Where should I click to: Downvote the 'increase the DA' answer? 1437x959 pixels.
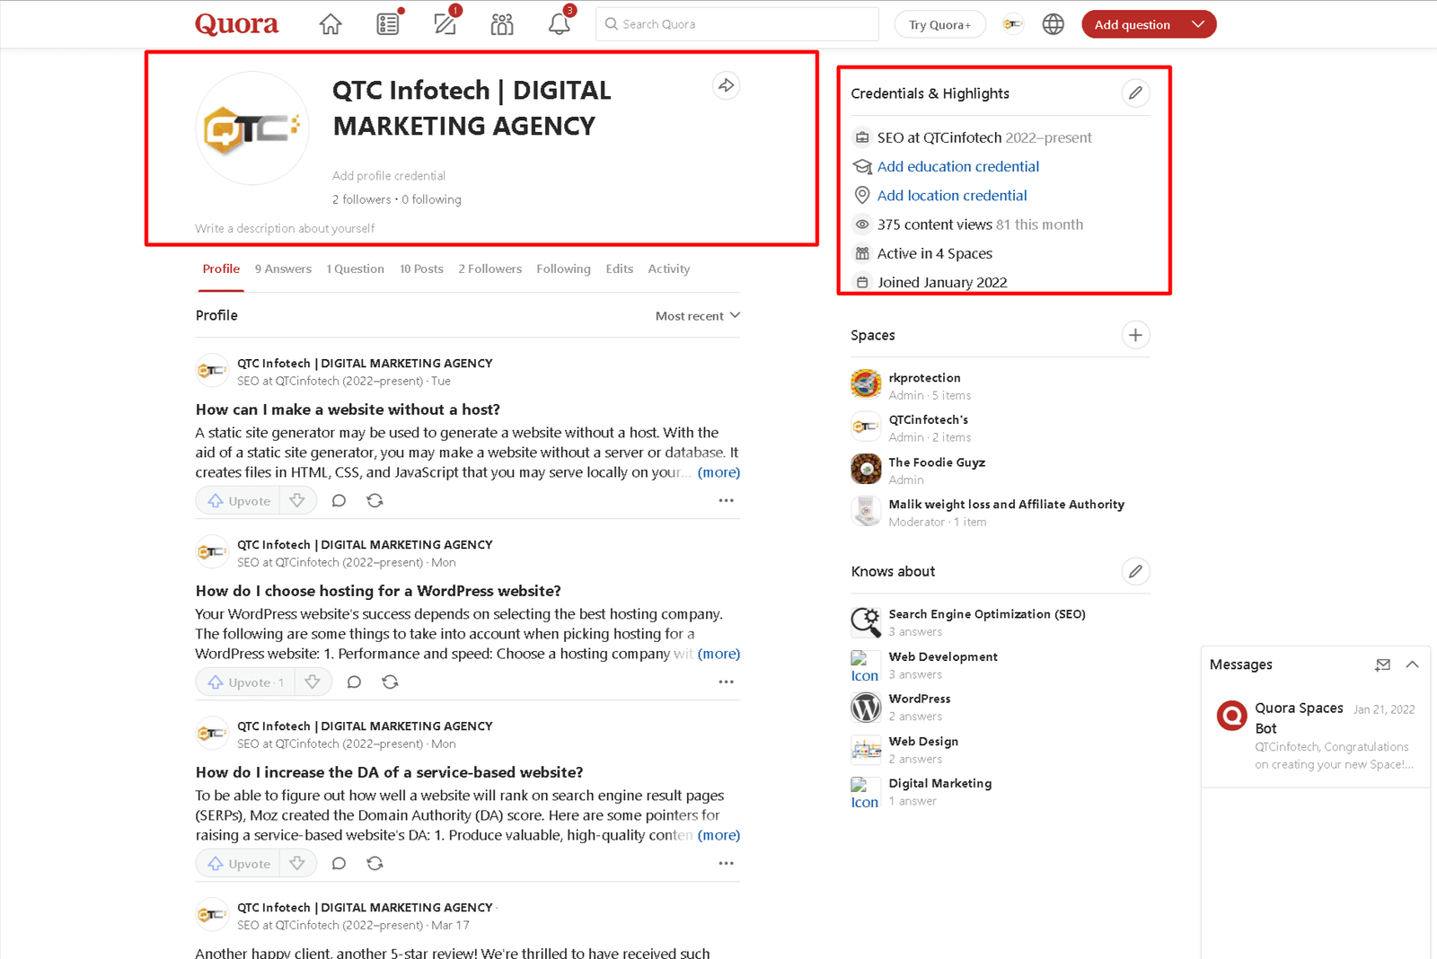[297, 863]
